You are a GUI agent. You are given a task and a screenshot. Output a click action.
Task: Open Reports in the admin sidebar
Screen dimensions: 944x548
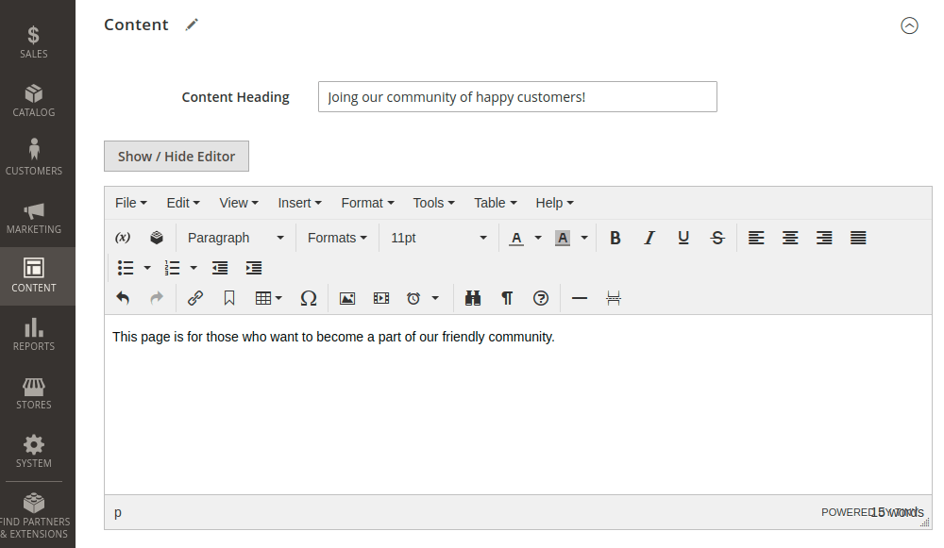pos(34,335)
